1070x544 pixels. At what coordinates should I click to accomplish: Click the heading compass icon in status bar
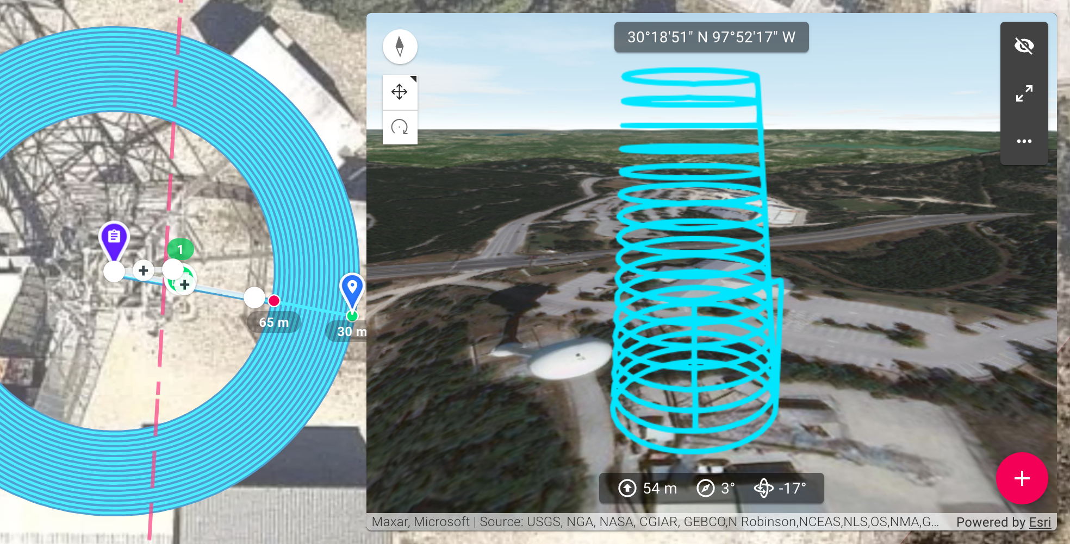pyautogui.click(x=705, y=488)
